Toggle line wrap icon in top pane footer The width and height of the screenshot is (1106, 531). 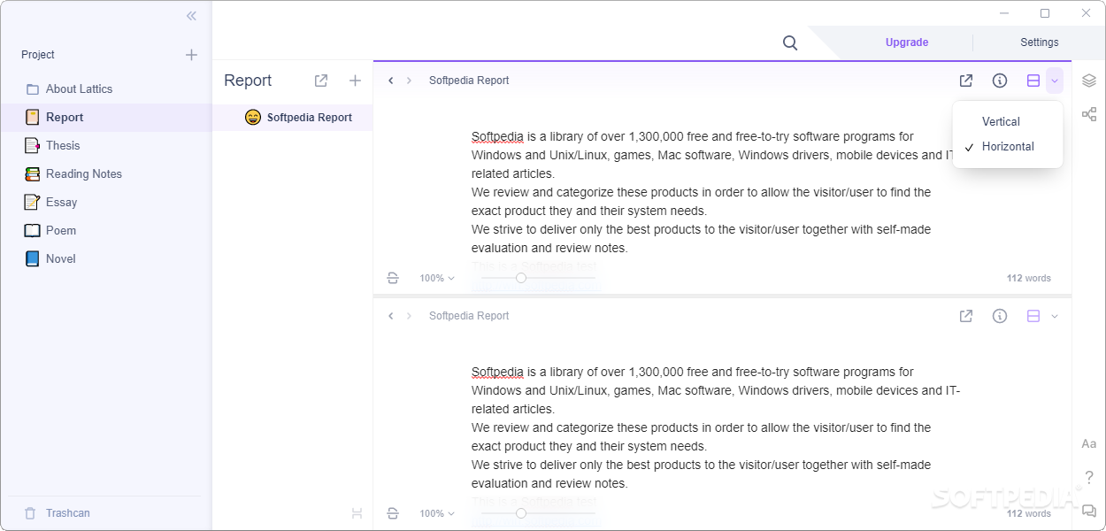[x=393, y=278]
